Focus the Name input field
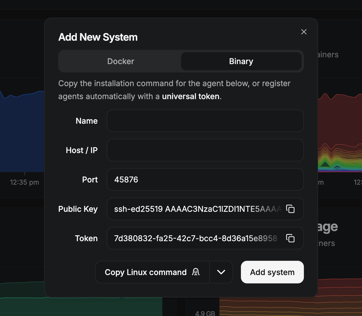The image size is (362, 316). (x=205, y=121)
